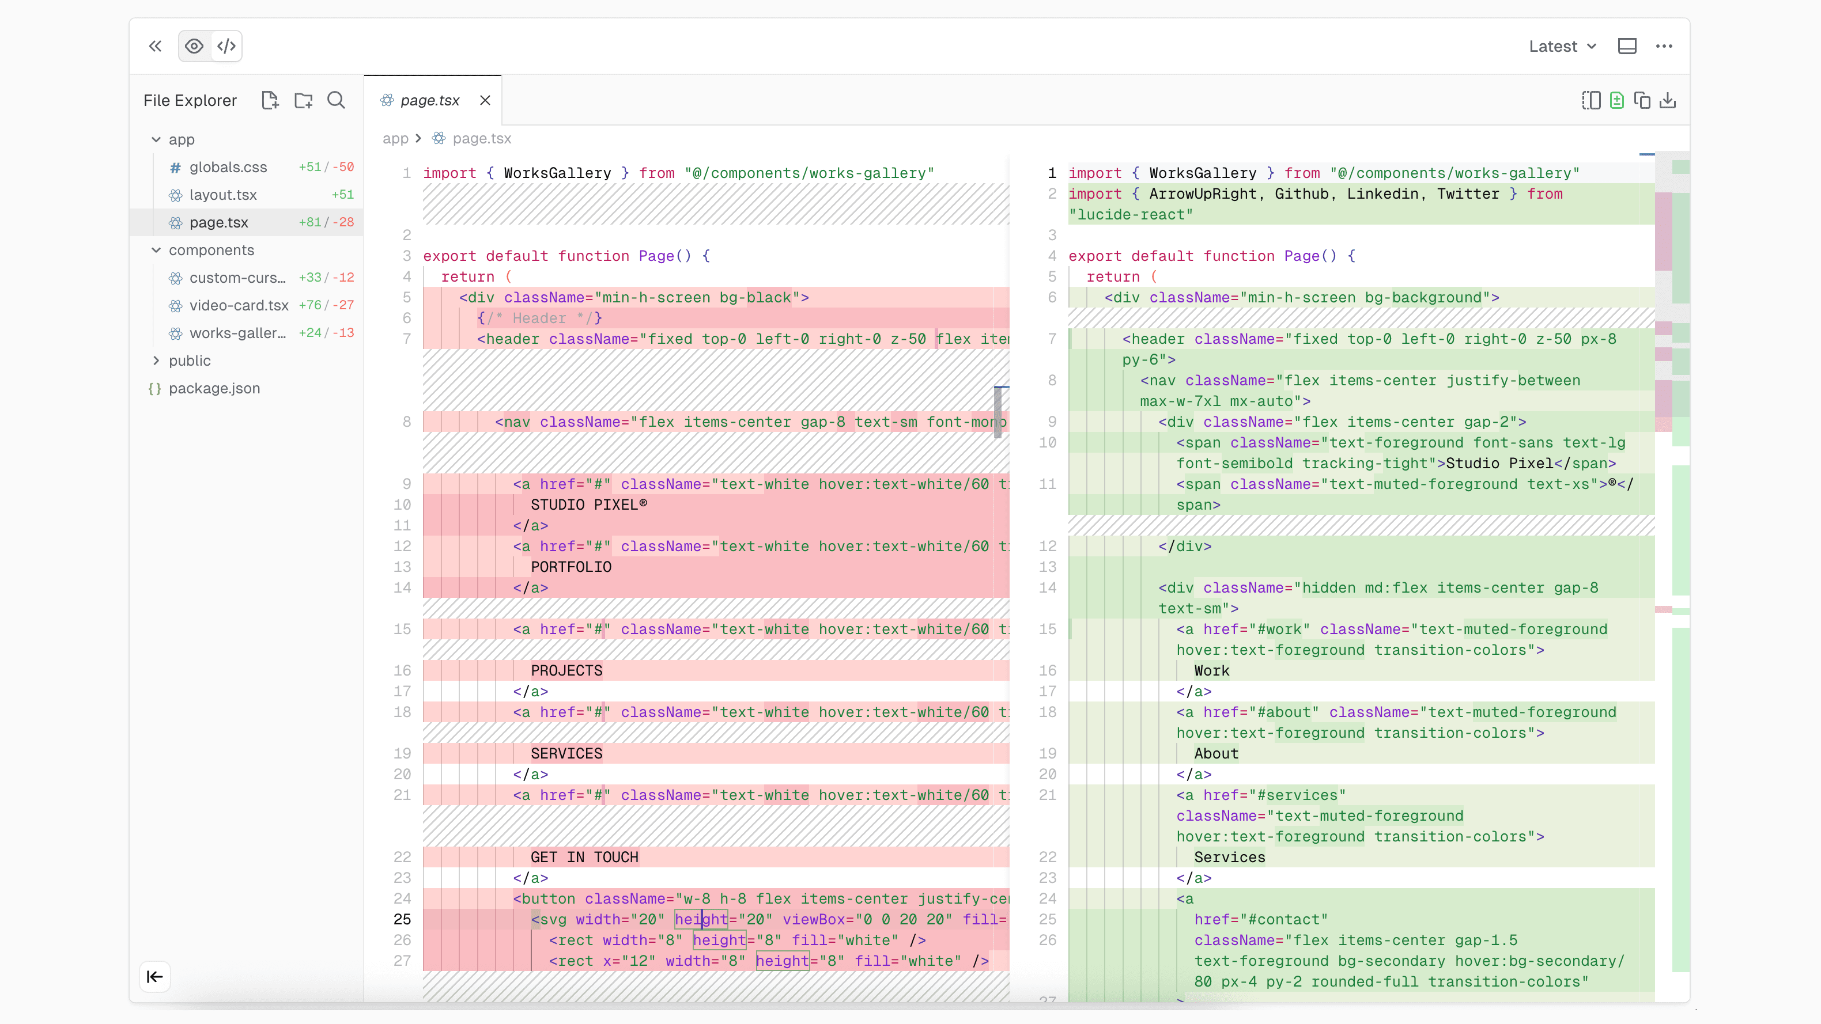The height and width of the screenshot is (1024, 1821).
Task: Open package.json from File Explorer
Action: pyautogui.click(x=213, y=388)
